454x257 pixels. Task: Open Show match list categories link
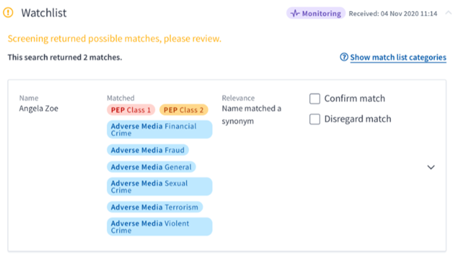[x=398, y=57]
